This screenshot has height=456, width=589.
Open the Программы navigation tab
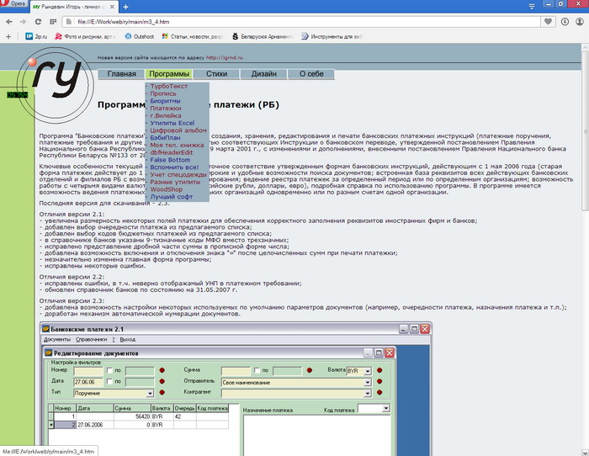coord(169,74)
